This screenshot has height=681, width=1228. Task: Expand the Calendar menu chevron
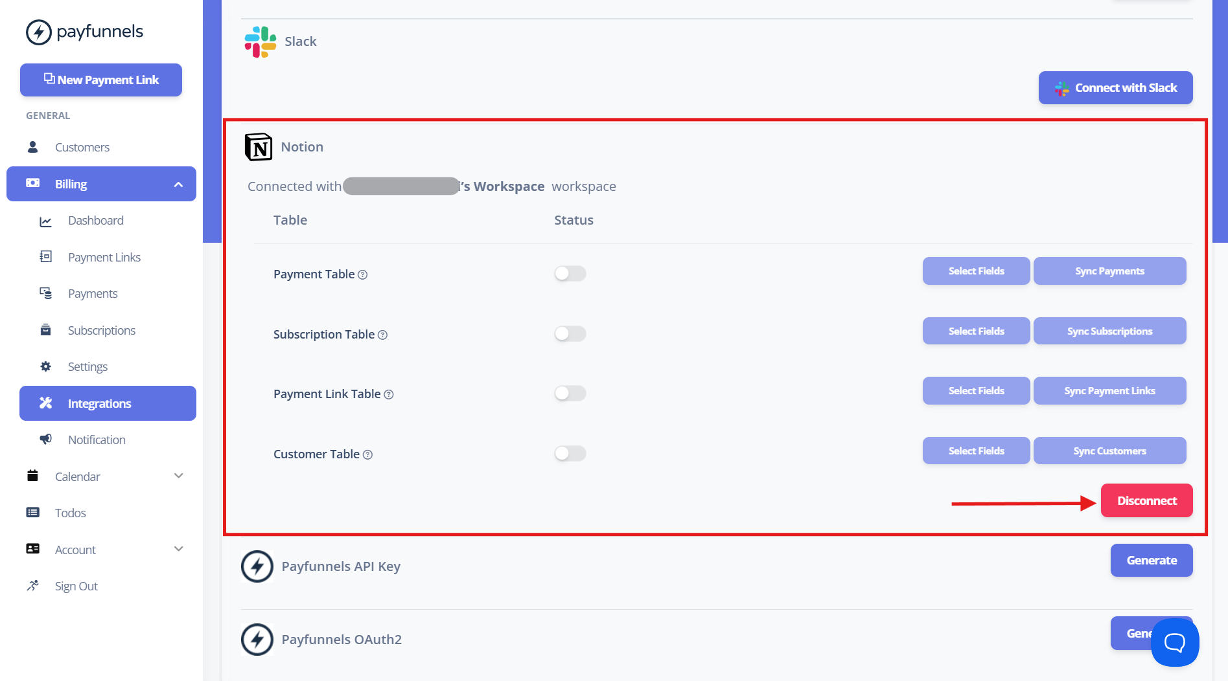(179, 476)
